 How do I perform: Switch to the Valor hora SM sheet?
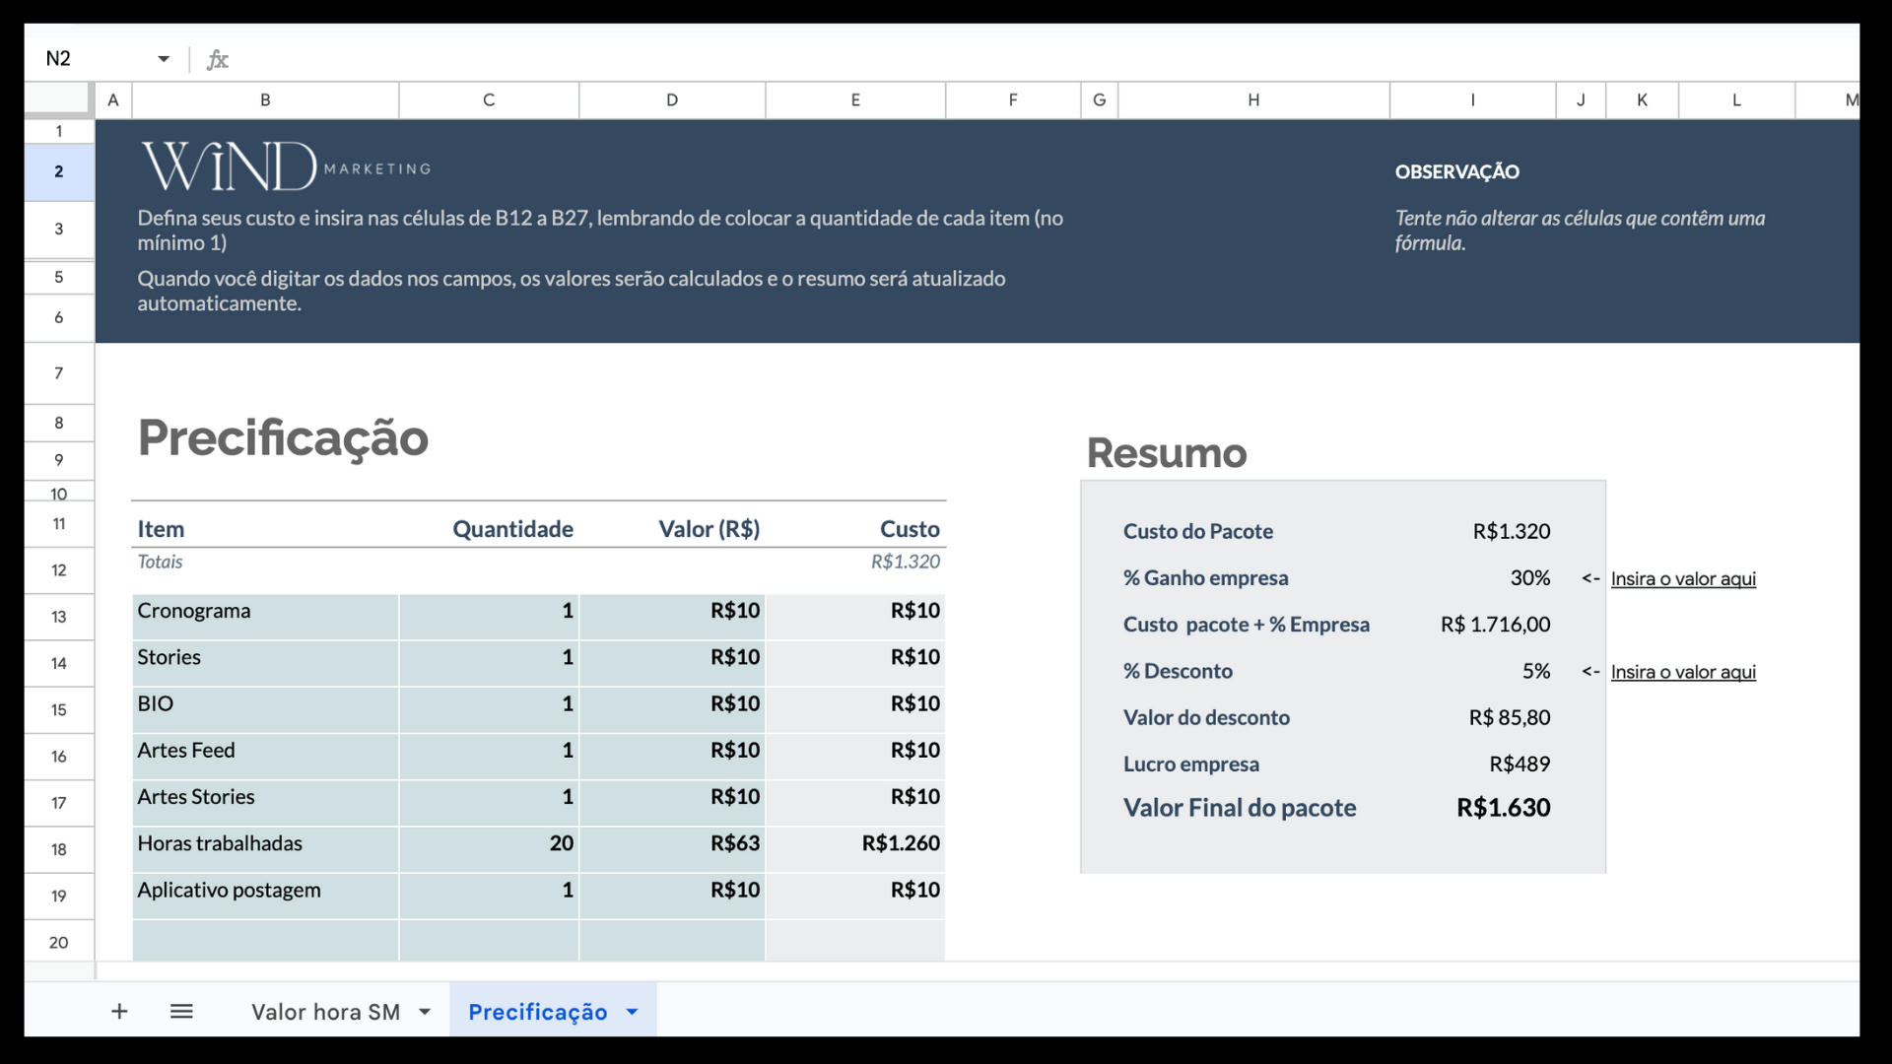coord(325,1012)
